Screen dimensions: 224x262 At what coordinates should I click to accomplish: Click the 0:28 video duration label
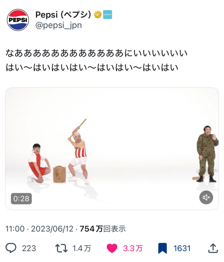point(21,199)
